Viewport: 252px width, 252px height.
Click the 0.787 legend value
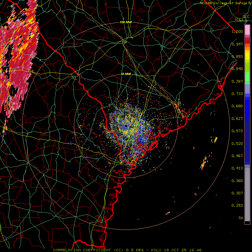(x=237, y=81)
